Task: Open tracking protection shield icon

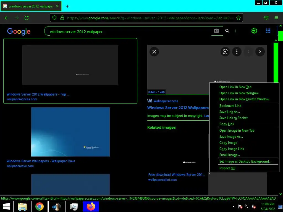Action: pos(54,18)
